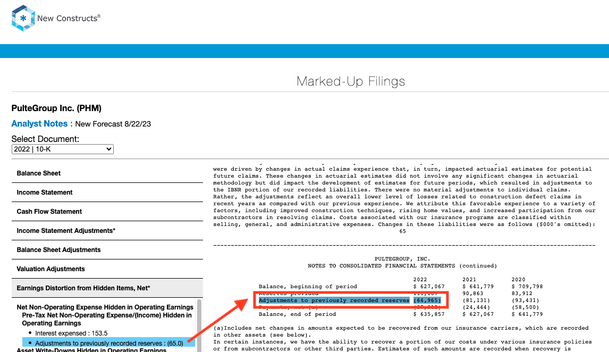Click the 2021 column header in table

click(469, 279)
